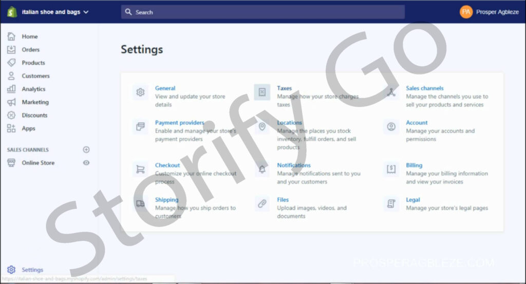Open Apps in the sidebar
The height and width of the screenshot is (284, 526).
[29, 128]
